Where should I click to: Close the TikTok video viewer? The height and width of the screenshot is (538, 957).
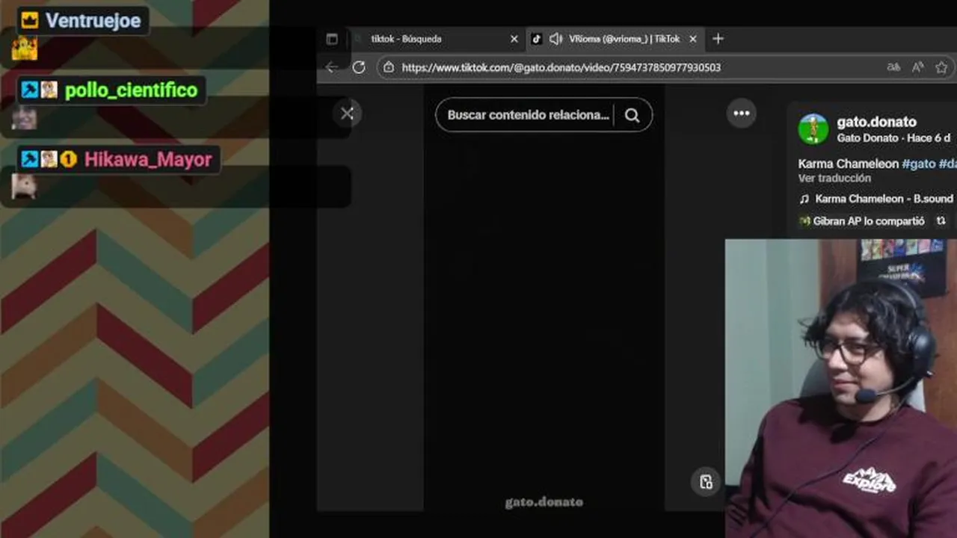coord(347,114)
